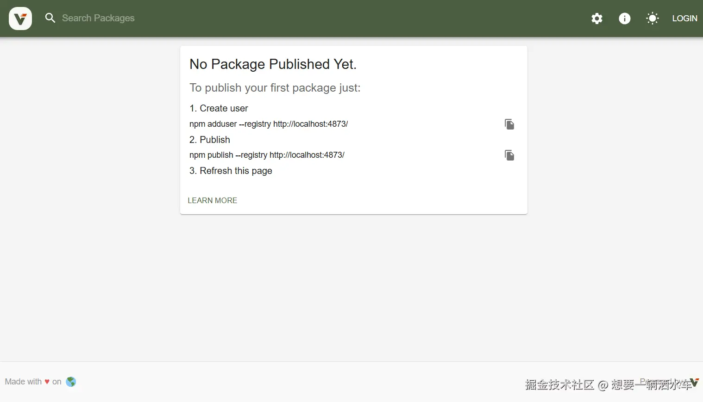Click the "3. Refresh this page" step

pyautogui.click(x=231, y=171)
